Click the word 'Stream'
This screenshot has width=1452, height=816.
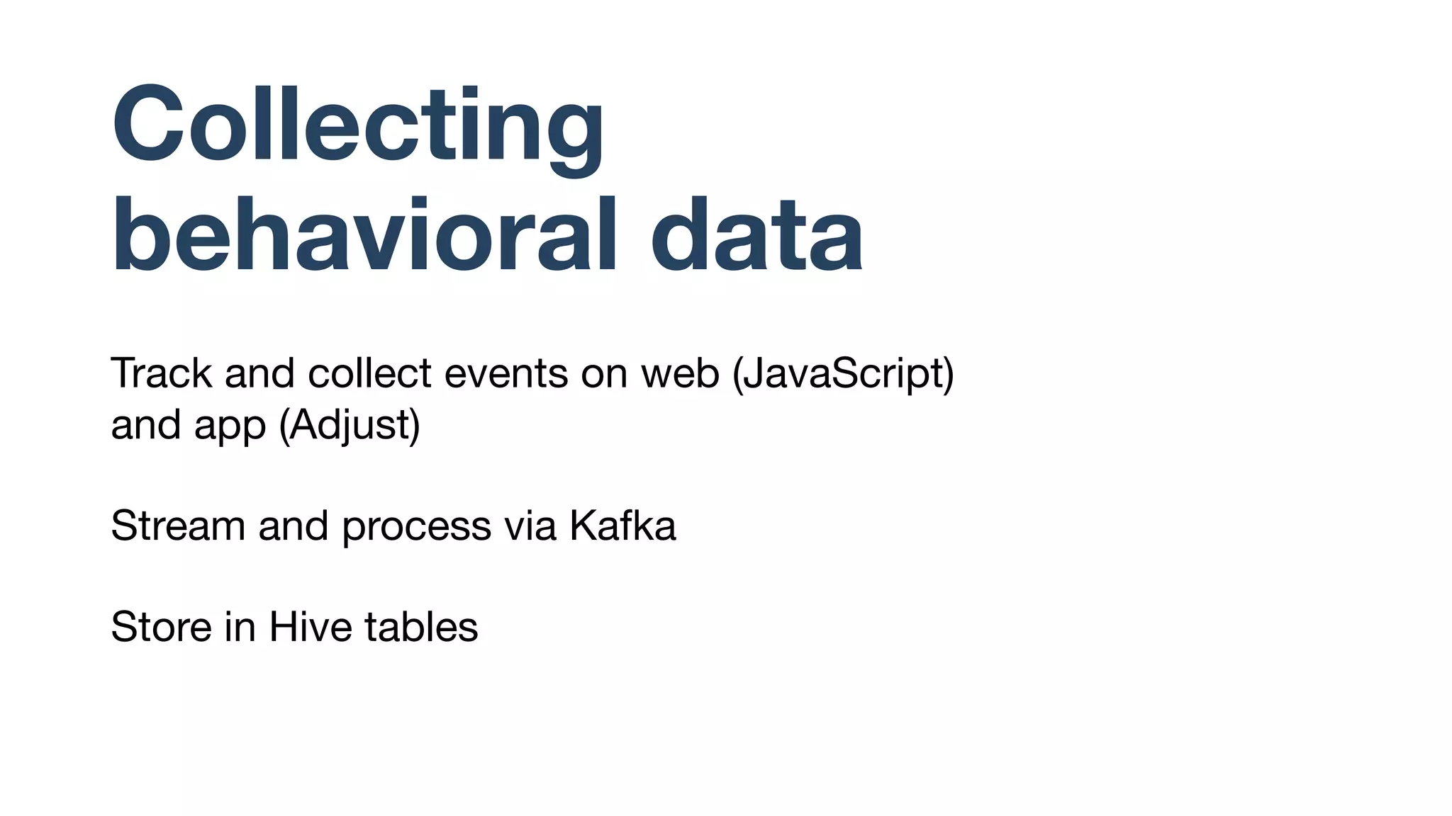point(179,526)
